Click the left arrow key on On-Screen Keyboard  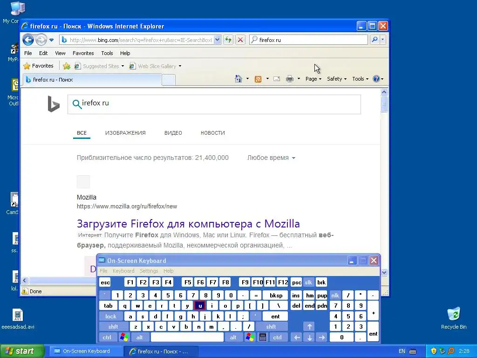297,337
